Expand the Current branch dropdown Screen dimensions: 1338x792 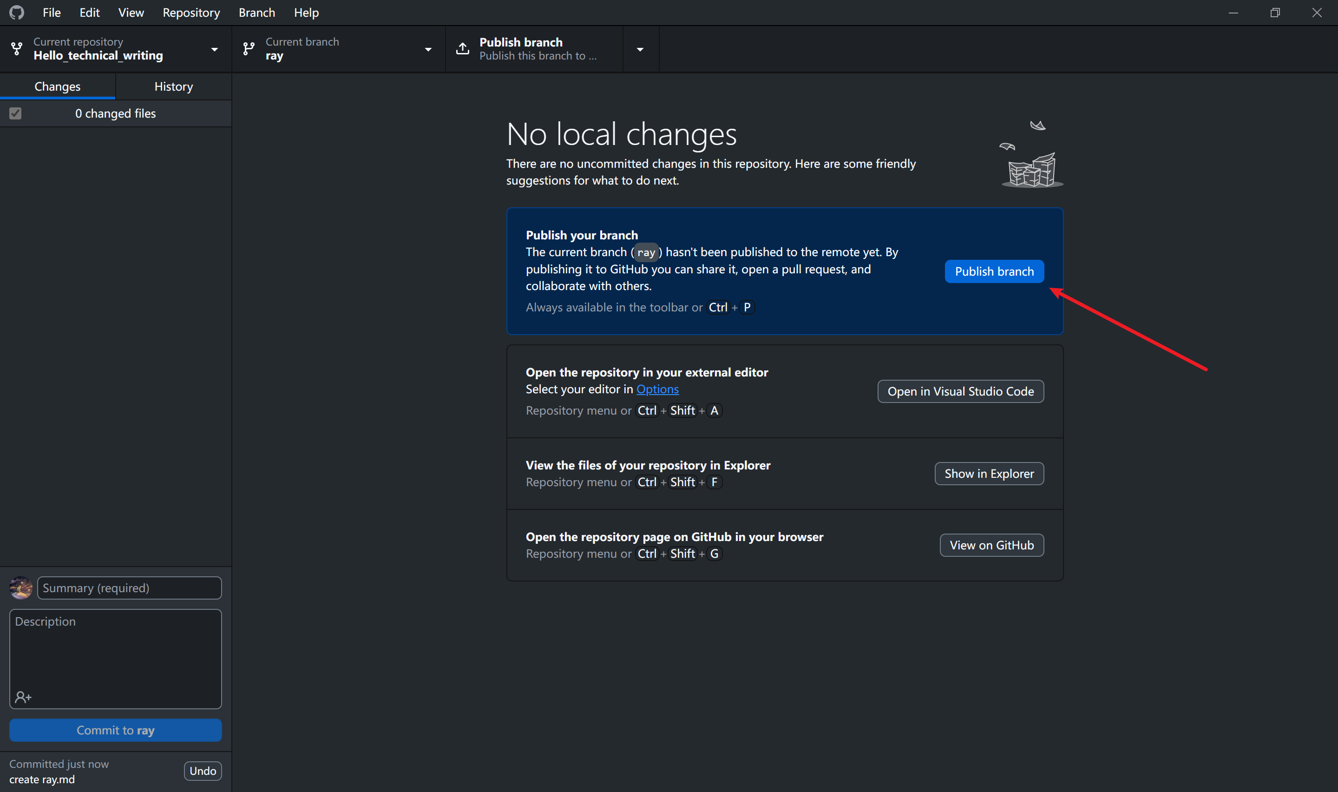point(428,49)
